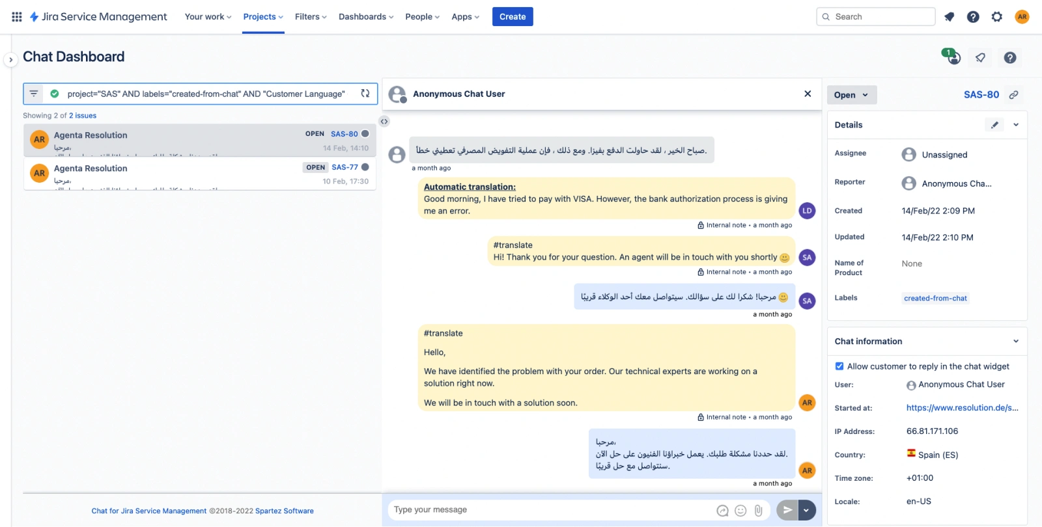Open the emoji picker
This screenshot has width=1042, height=527.
click(x=740, y=511)
